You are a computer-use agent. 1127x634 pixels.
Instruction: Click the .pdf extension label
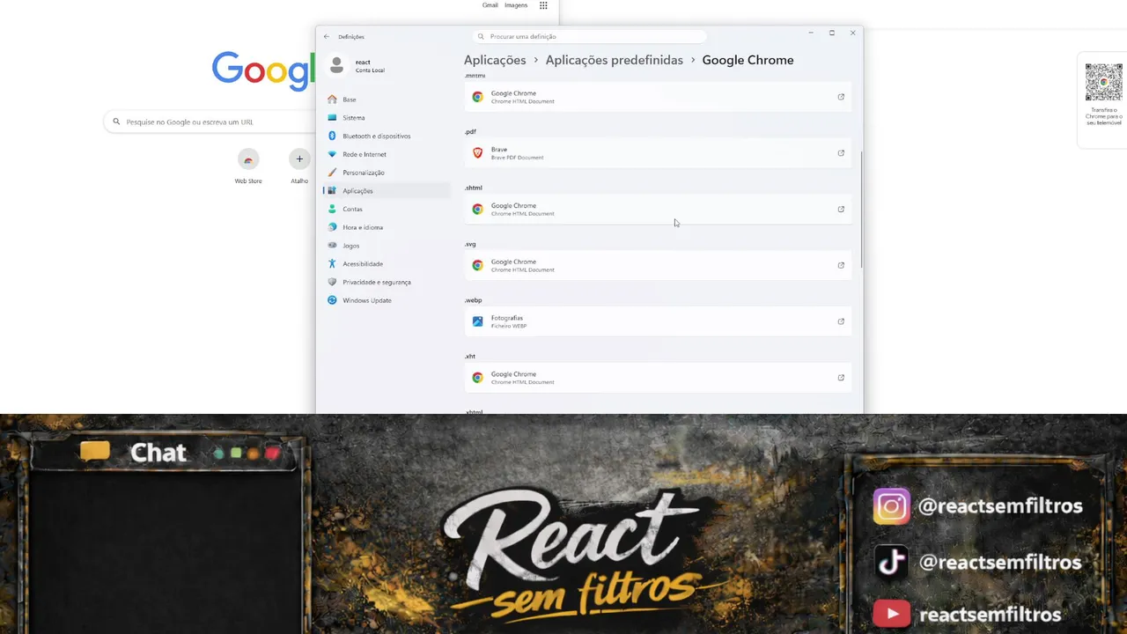tap(470, 132)
